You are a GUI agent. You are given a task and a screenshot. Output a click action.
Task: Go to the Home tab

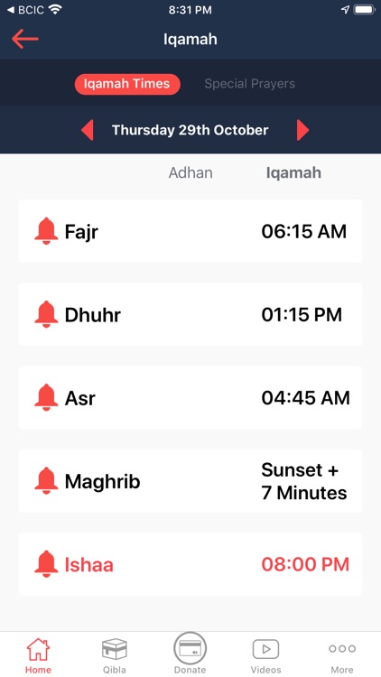coord(38,655)
